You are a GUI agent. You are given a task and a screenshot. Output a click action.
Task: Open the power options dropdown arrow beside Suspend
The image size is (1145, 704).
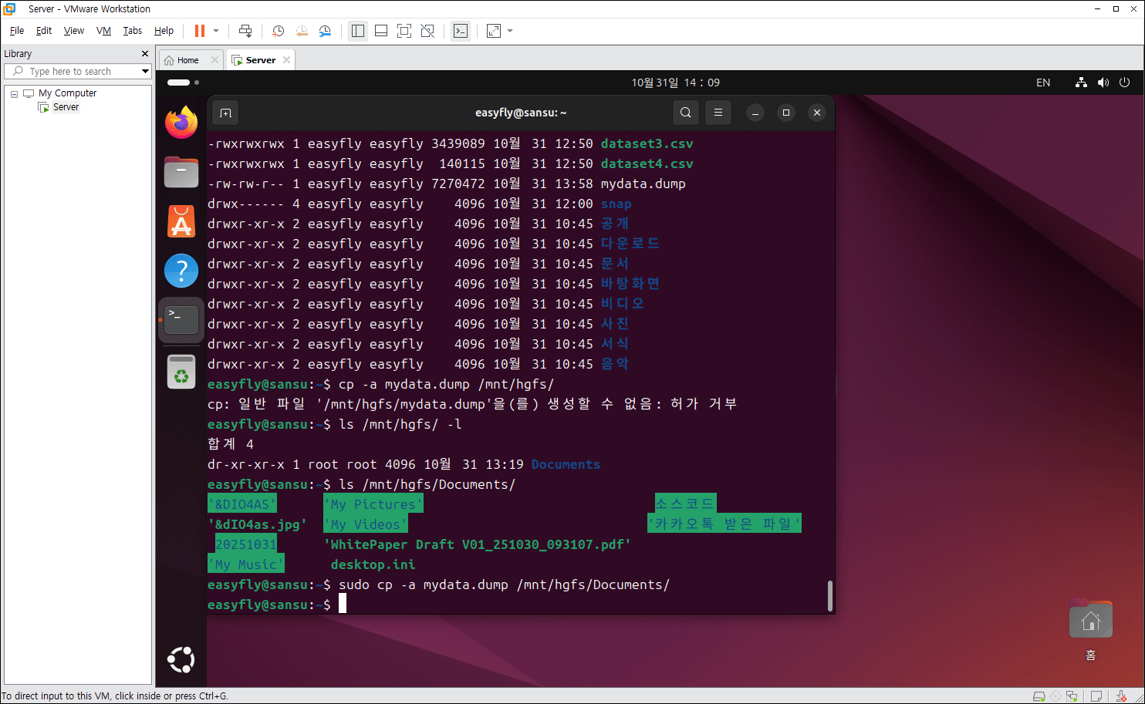click(216, 31)
